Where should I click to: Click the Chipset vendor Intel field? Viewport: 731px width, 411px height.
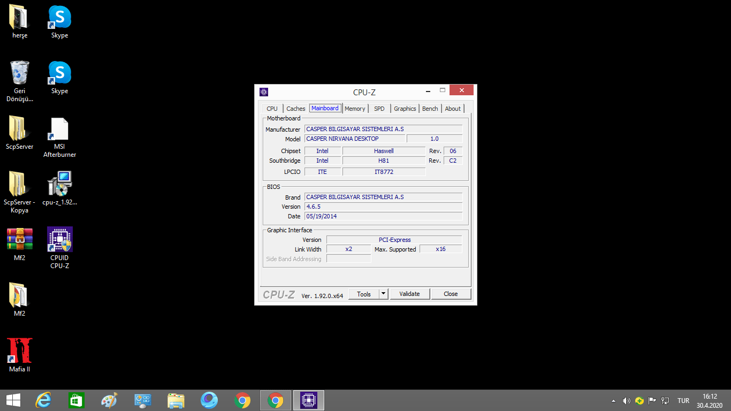(x=322, y=151)
